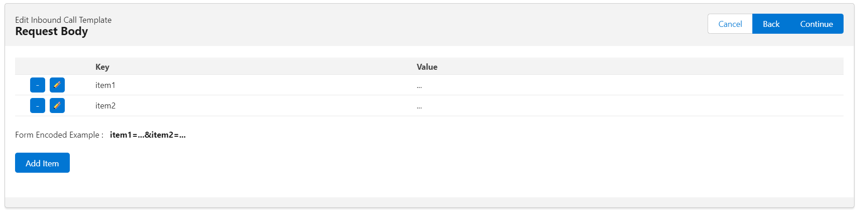Image resolution: width=860 pixels, height=211 pixels.
Task: Delete the item2 row with minus button
Action: (x=37, y=106)
